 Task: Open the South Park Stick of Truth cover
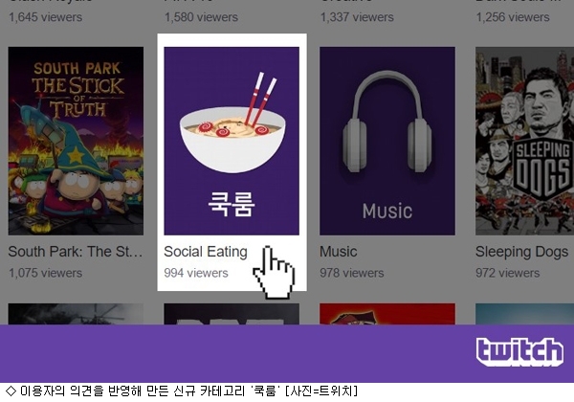pos(76,141)
